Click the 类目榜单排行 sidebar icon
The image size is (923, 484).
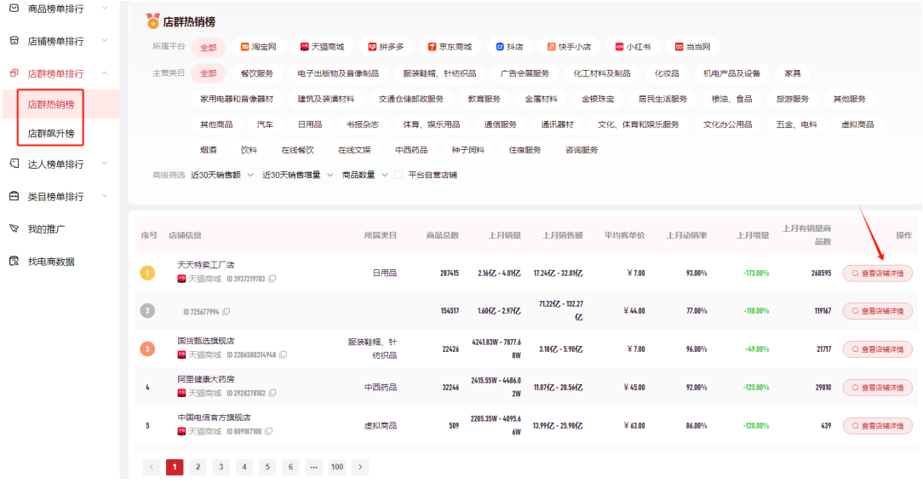coord(14,196)
